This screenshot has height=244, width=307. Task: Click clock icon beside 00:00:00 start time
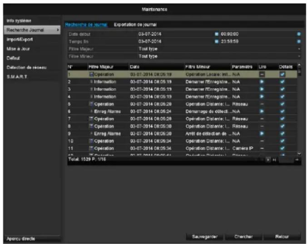[x=299, y=34]
